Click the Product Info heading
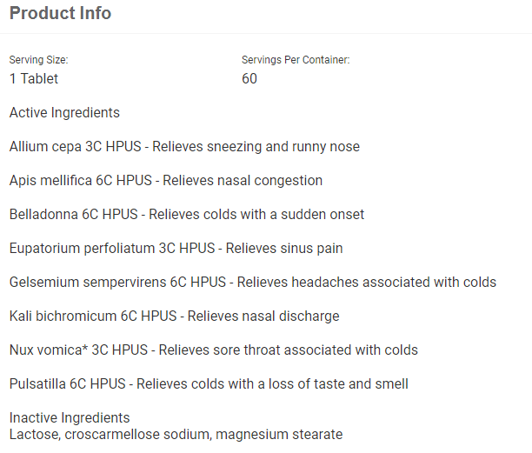 pos(60,14)
